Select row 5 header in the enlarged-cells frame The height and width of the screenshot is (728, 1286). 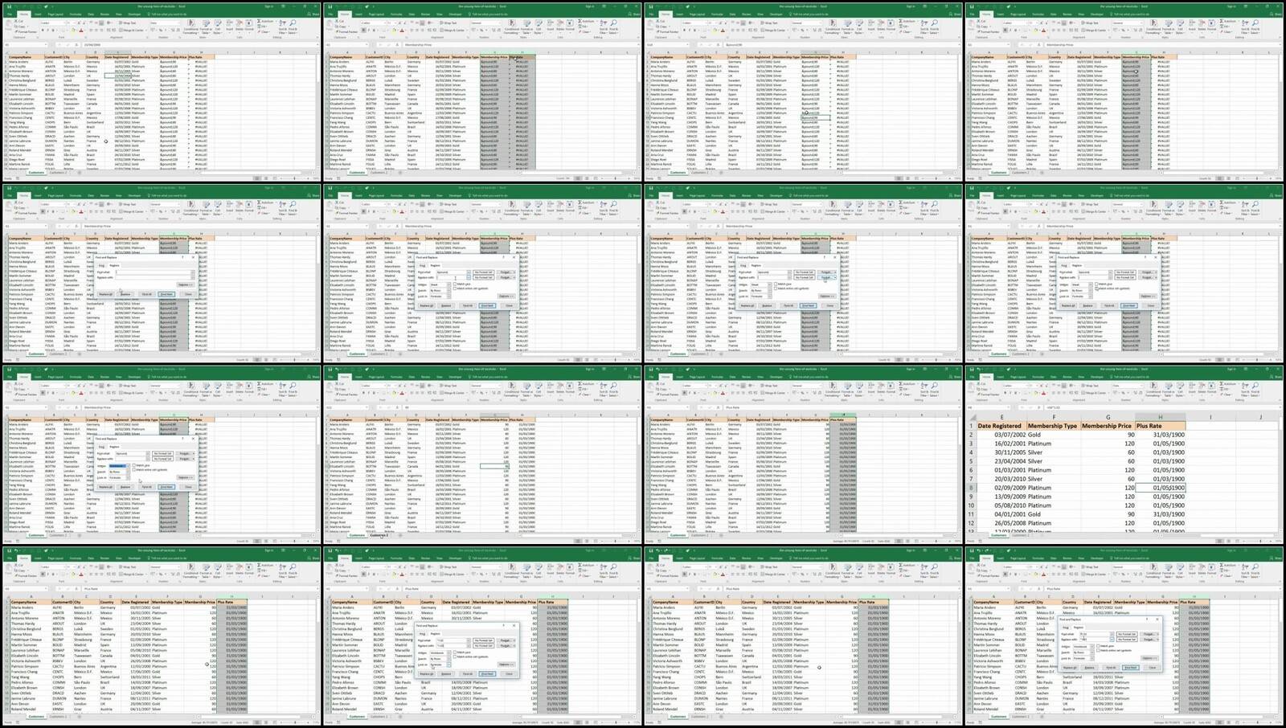click(971, 461)
